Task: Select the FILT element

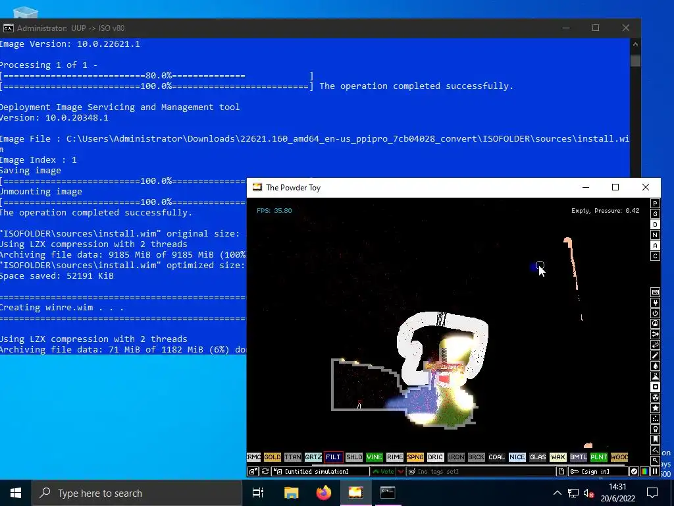Action: pos(333,457)
